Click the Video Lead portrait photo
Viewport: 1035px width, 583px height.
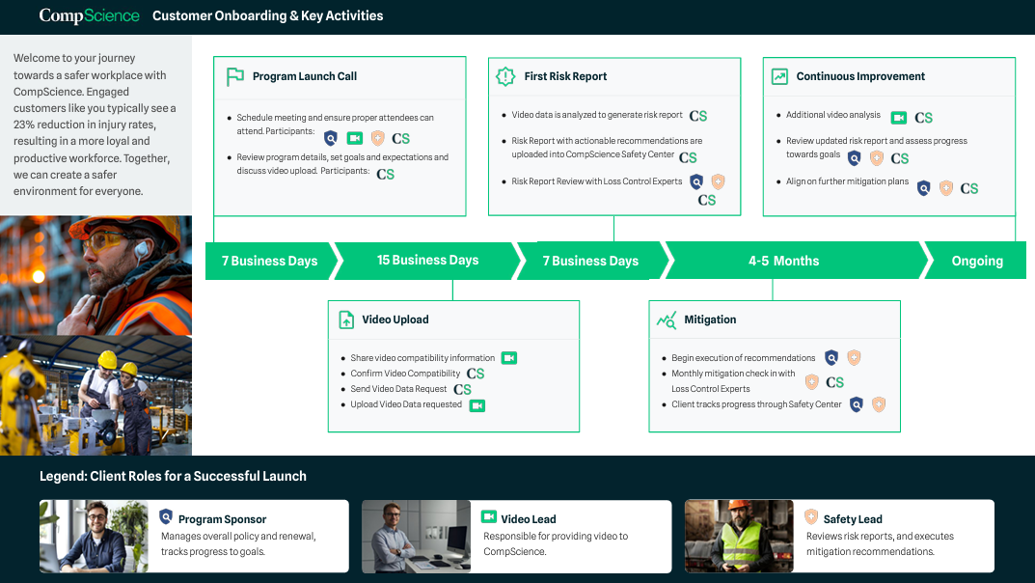416,536
